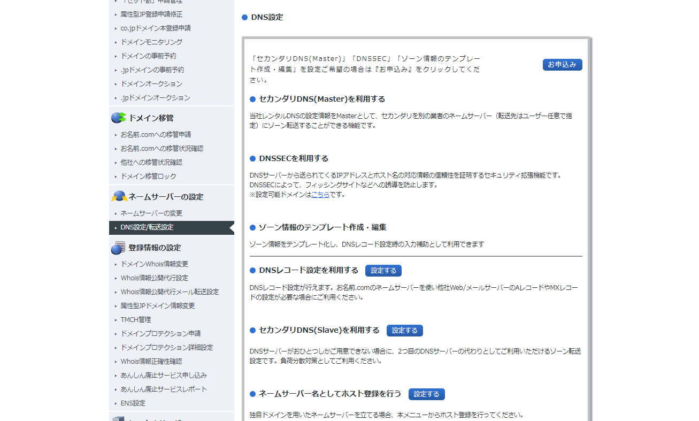
Task: Select DNS設定/転送設定 in sidebar
Action: click(147, 227)
